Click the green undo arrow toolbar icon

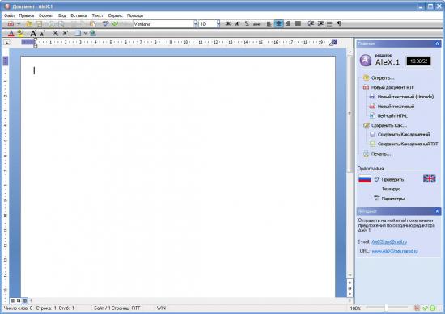pos(115,24)
